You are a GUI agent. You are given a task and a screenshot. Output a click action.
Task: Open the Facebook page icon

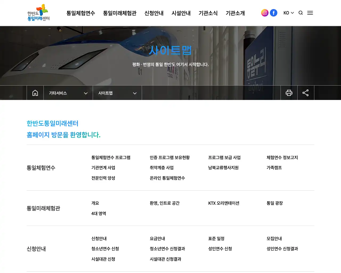point(274,13)
